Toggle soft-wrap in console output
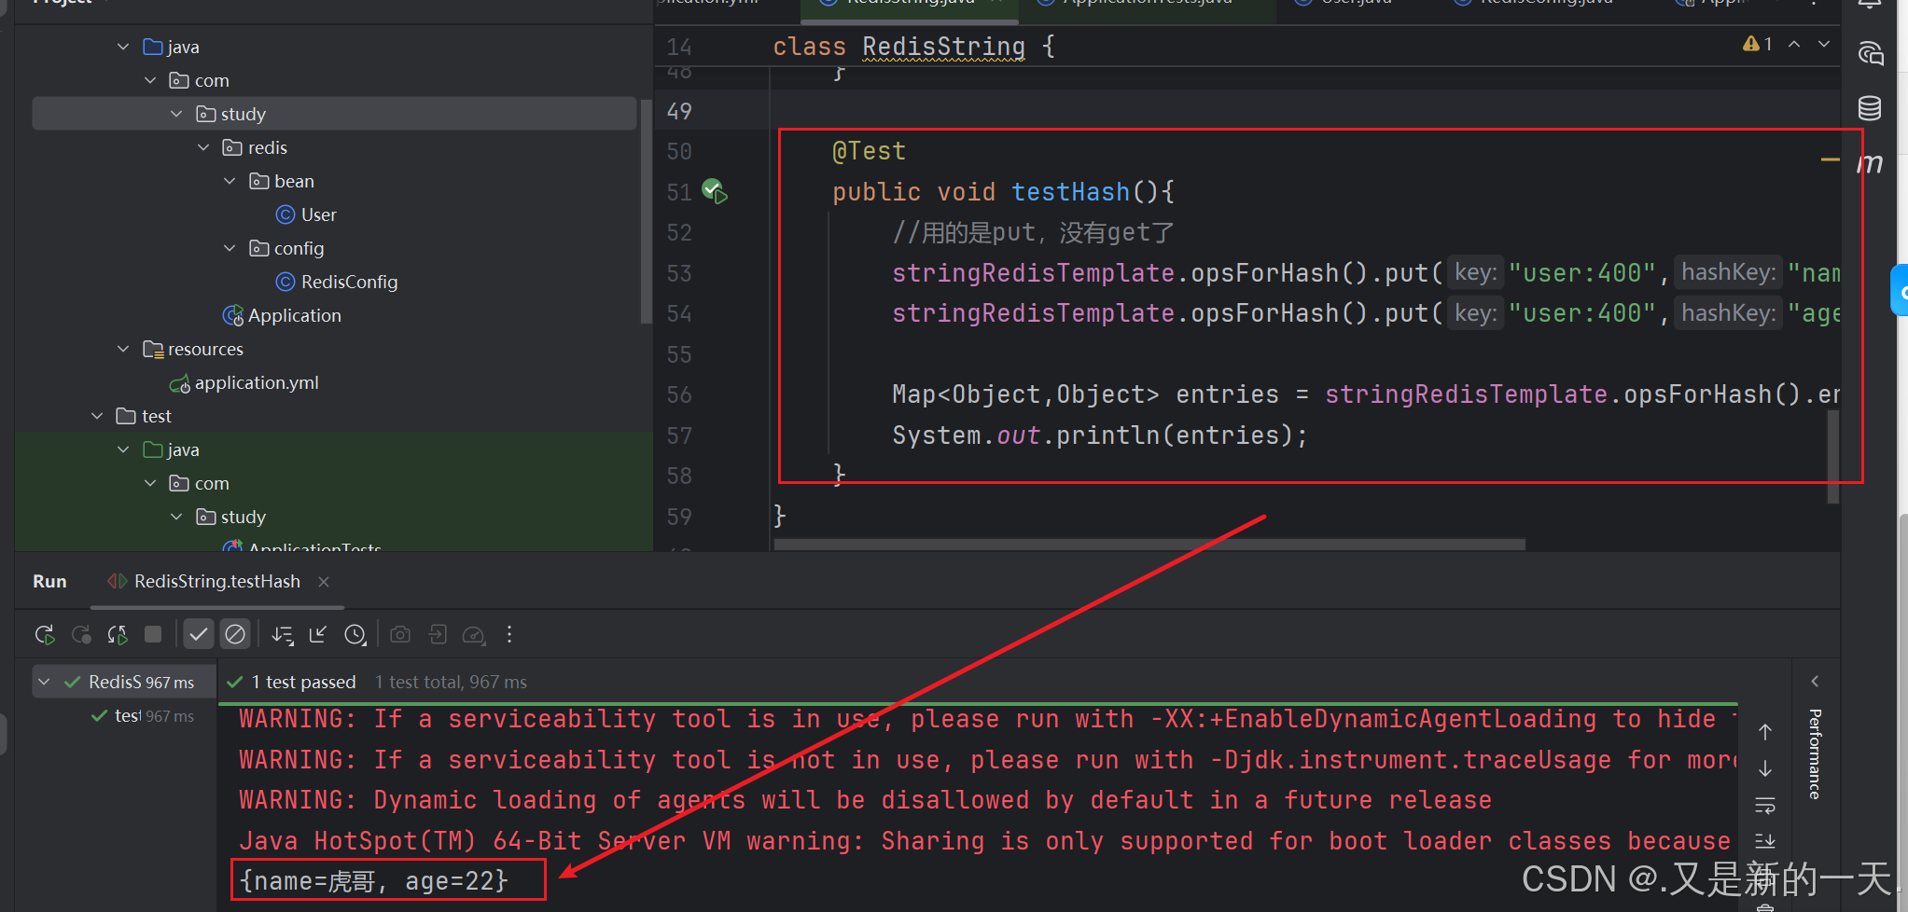The width and height of the screenshot is (1908, 912). pyautogui.click(x=1765, y=805)
